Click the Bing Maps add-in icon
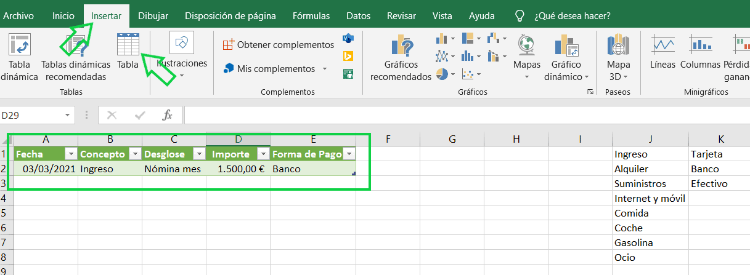Viewport: 750px width, 275px height. (x=348, y=57)
